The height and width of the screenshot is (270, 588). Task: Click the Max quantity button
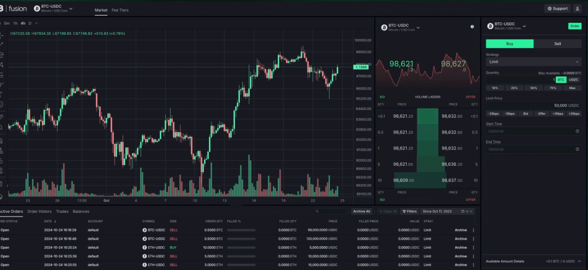click(572, 88)
